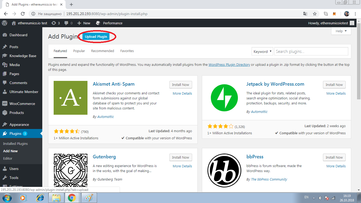361x203 pixels.
Task: Click the translate page icon
Action: pos(305,14)
